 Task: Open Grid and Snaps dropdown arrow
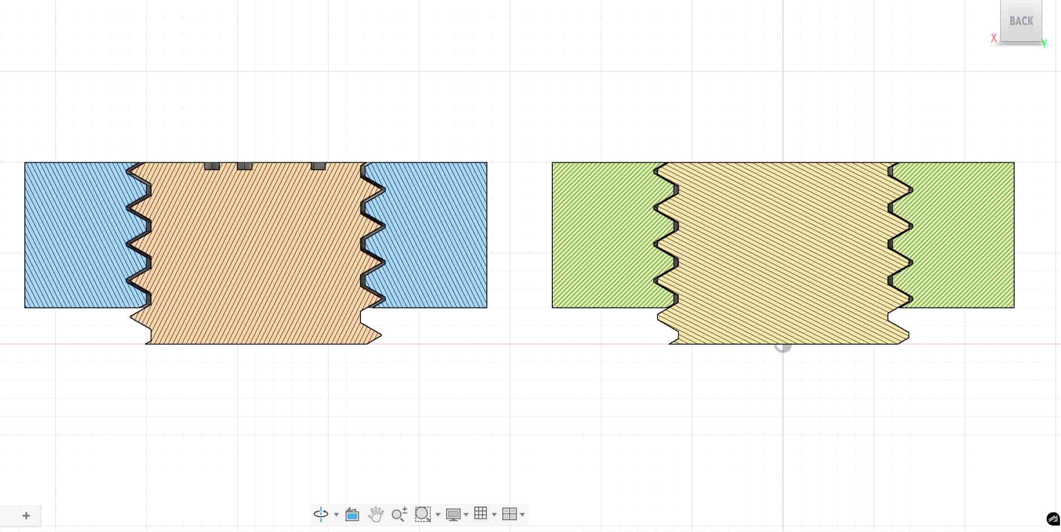494,515
